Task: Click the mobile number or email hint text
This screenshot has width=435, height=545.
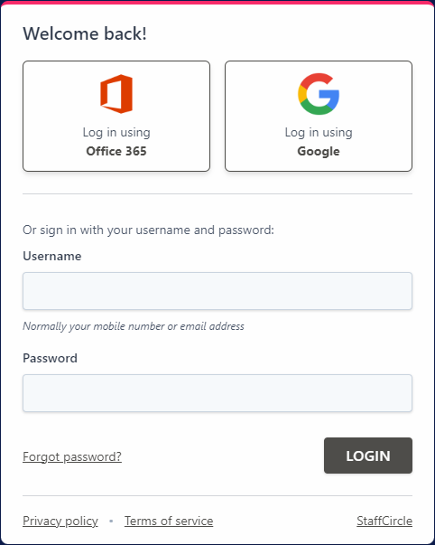Action: [134, 326]
